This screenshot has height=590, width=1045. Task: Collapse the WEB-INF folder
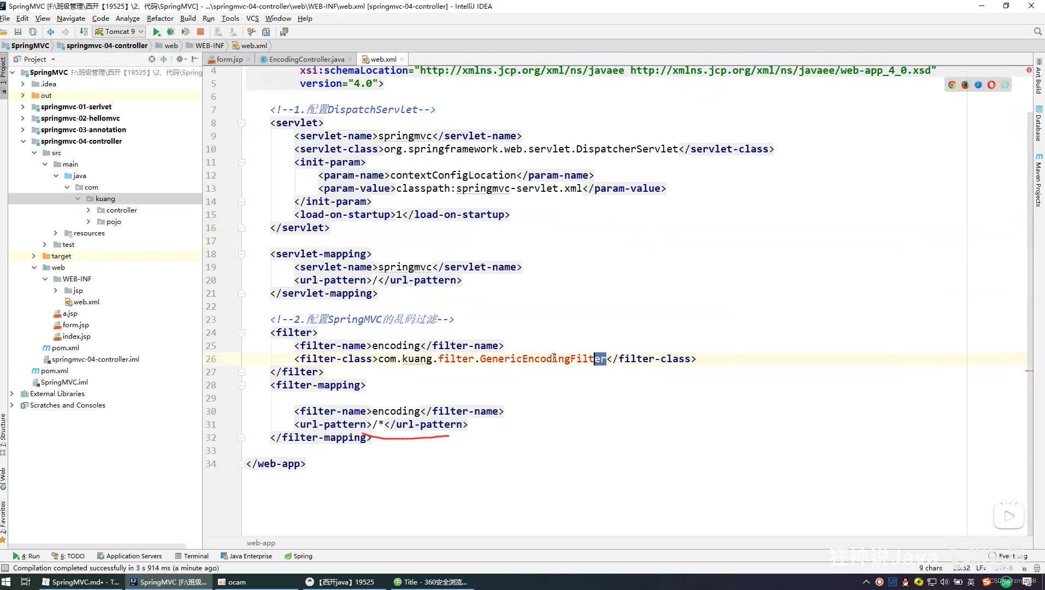click(x=45, y=279)
